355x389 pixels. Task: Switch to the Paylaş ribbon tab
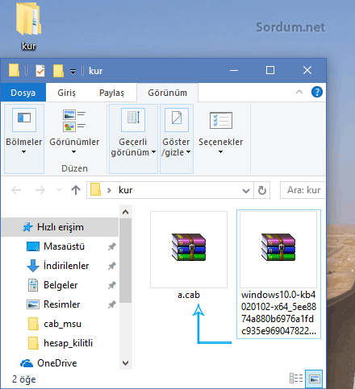(x=111, y=93)
